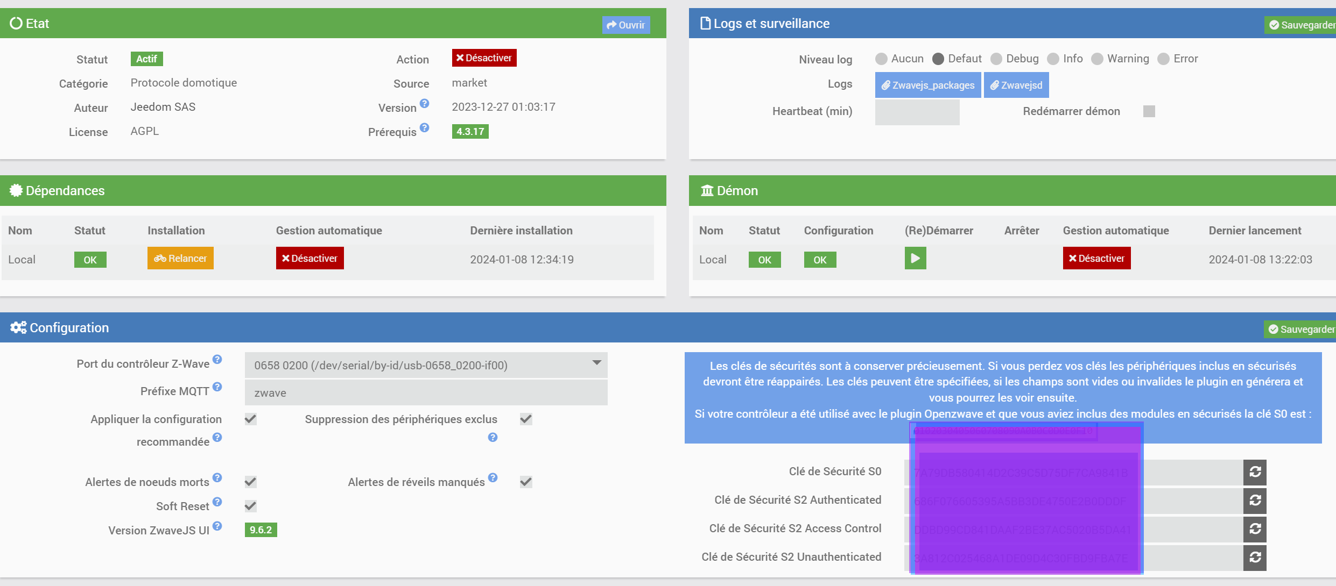Toggle the Soft Reset checkbox
The width and height of the screenshot is (1336, 586).
pyautogui.click(x=250, y=506)
